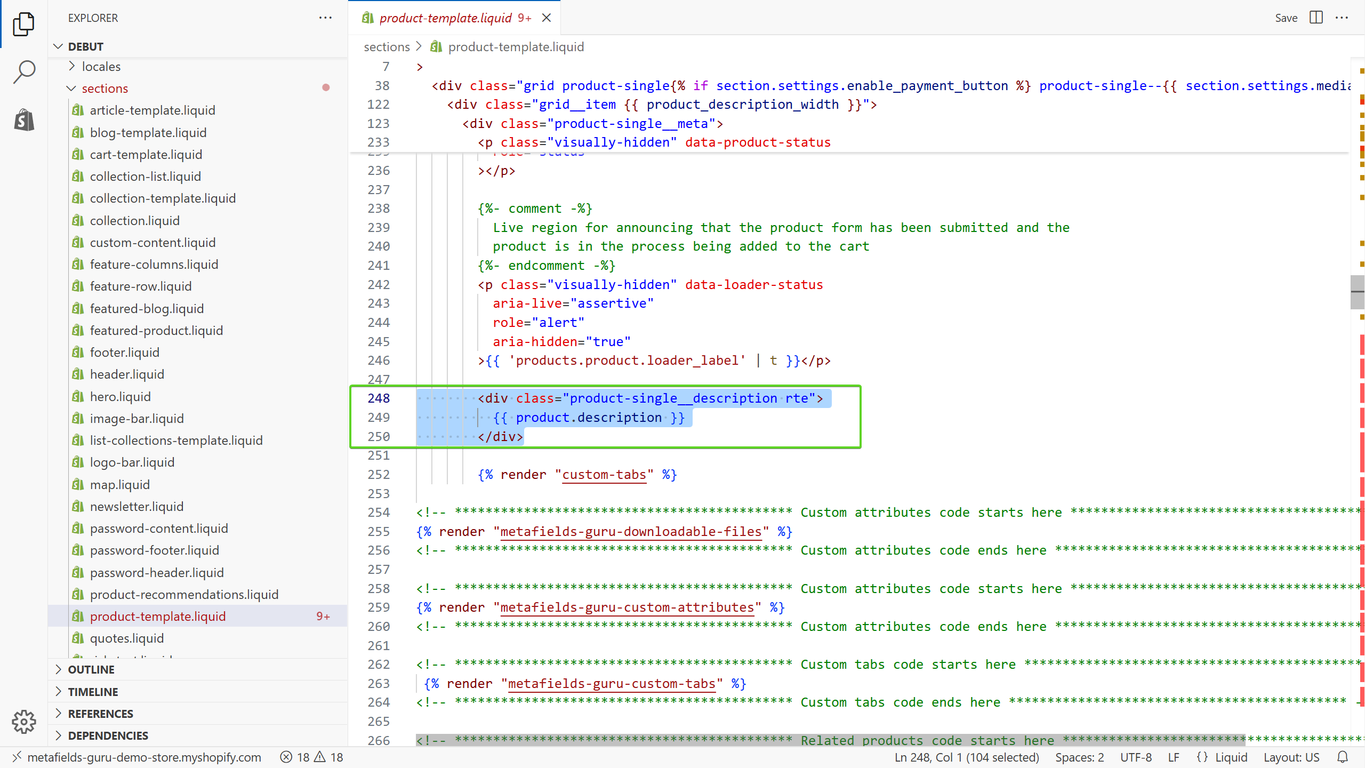Viewport: 1365px width, 768px height.
Task: Open the Explorer views ellipsis menu
Action: [325, 18]
